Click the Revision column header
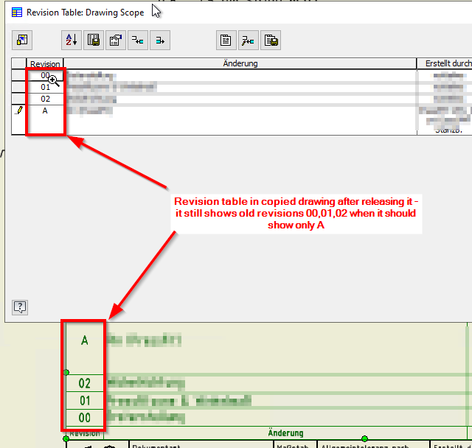Screen dimensions: 472x448 click(x=45, y=64)
